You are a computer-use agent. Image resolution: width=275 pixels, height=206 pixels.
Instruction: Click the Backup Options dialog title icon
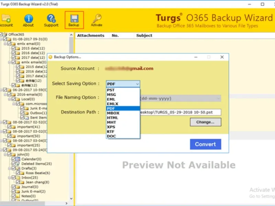pos(51,57)
